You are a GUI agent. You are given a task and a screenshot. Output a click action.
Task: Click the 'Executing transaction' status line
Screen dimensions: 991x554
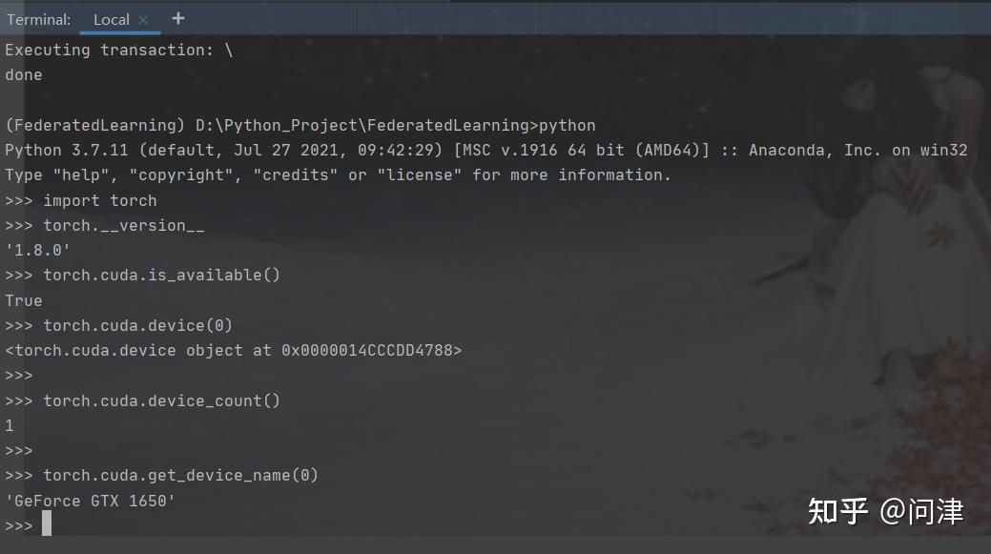120,50
